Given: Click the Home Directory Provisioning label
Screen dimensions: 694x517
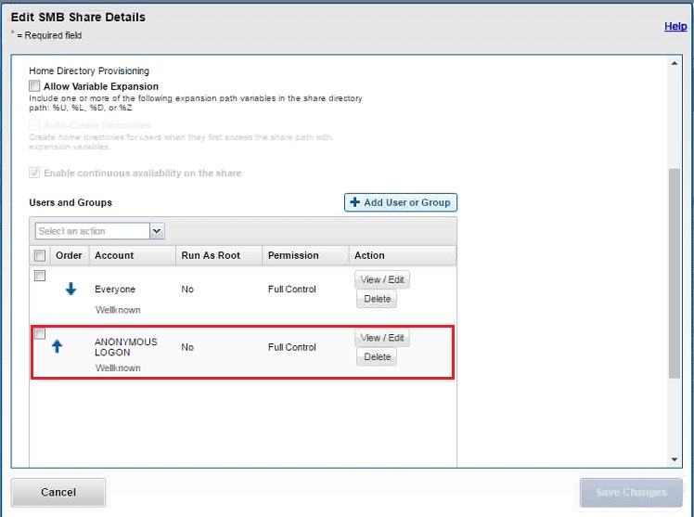Looking at the screenshot, I should (89, 71).
